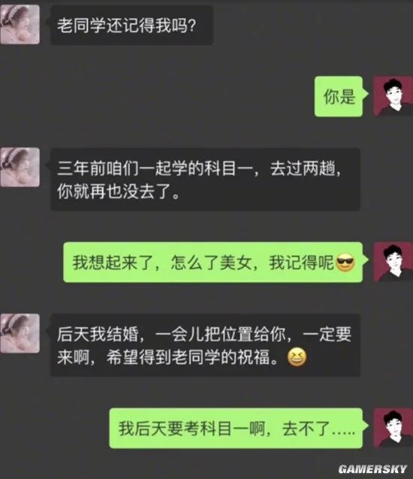Tap the message beginning 后天我结婚
413x479 pixels.
(x=205, y=345)
